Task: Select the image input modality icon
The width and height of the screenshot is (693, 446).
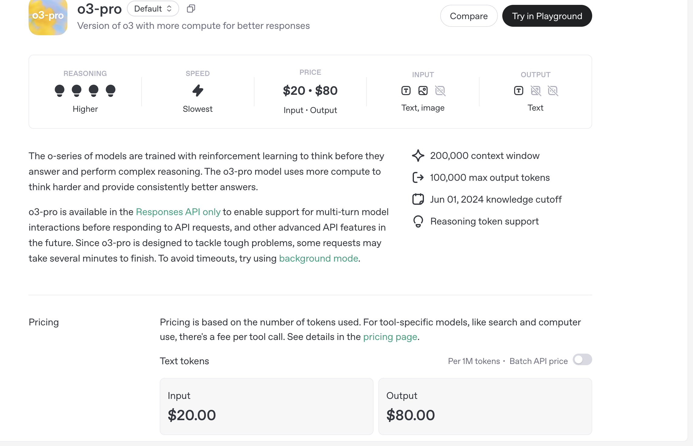Action: click(x=423, y=91)
